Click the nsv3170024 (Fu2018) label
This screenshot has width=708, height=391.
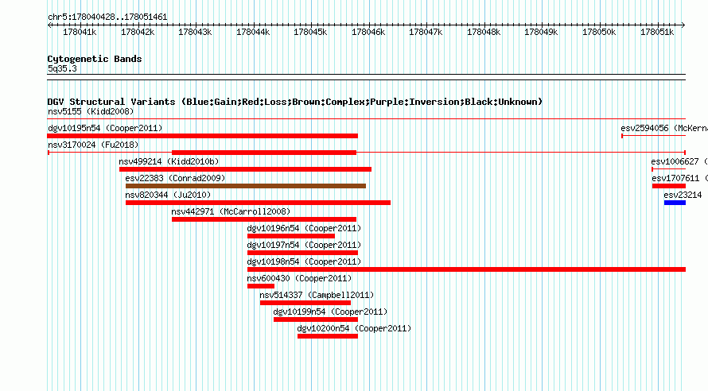pos(93,145)
